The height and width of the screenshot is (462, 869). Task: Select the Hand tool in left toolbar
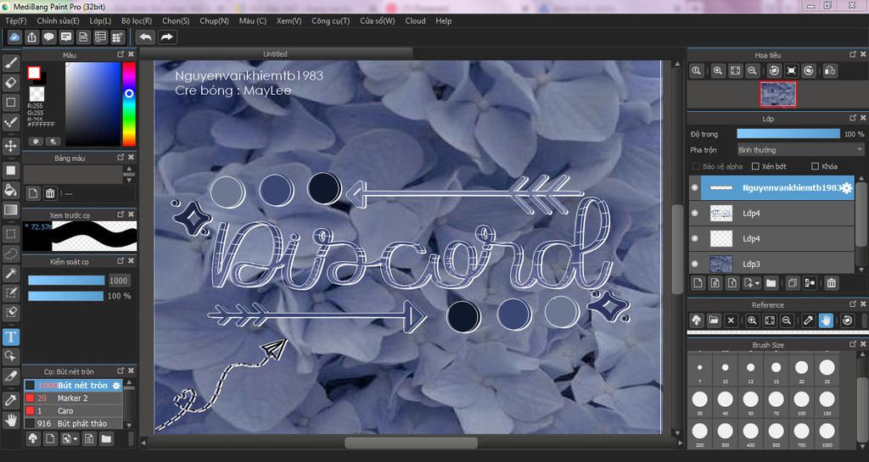pos(10,420)
